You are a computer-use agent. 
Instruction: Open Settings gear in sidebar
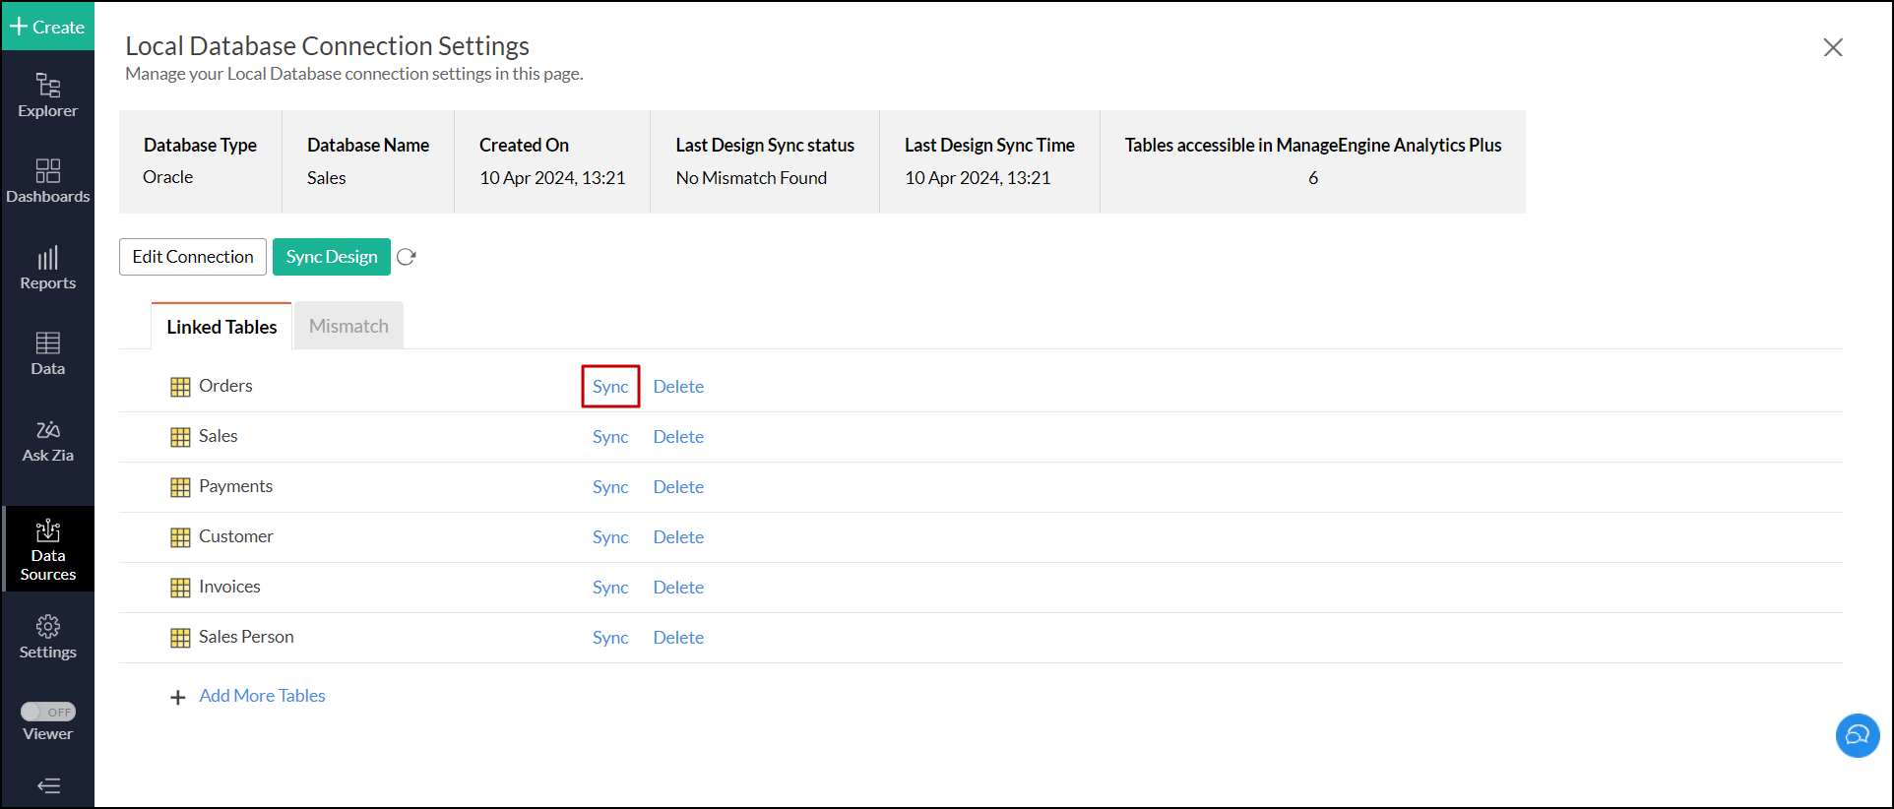pos(47,637)
